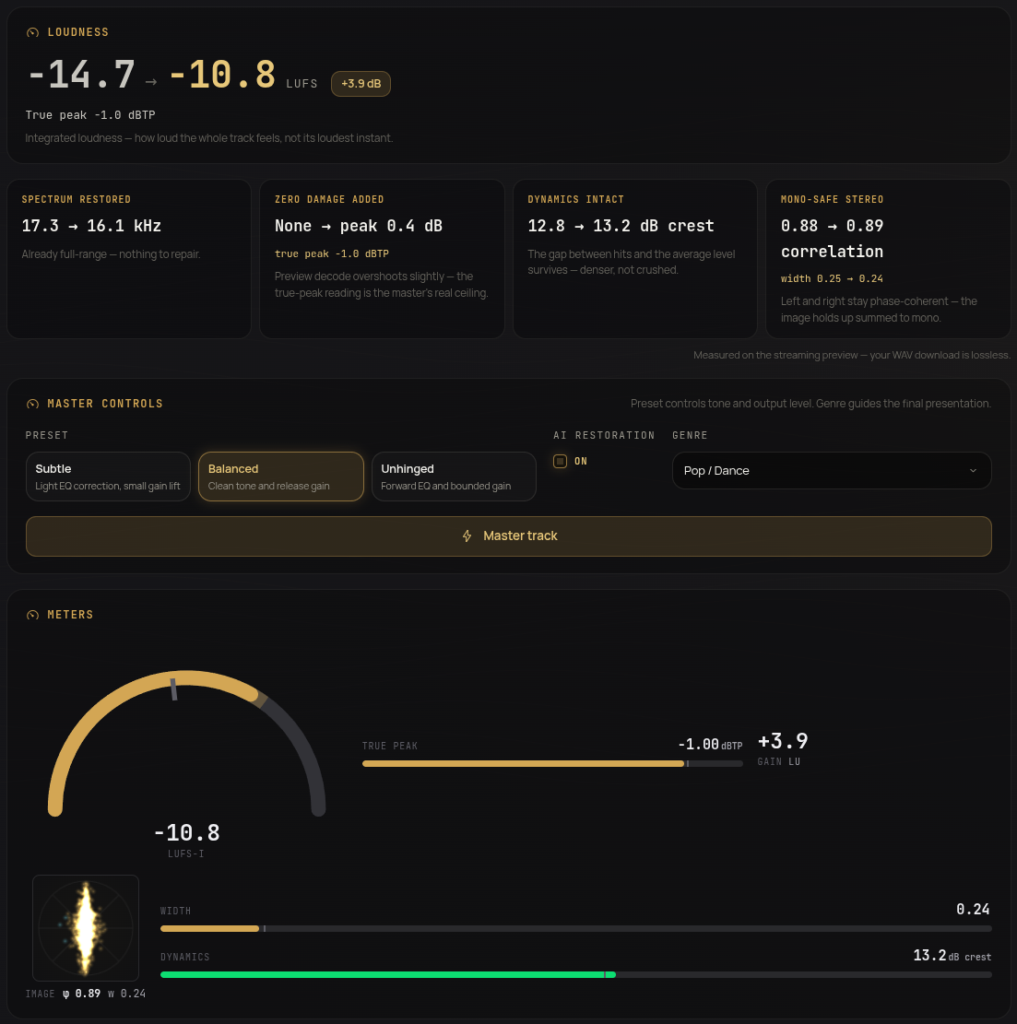Click the 'Already full-range — nothing to repair.' text

click(x=111, y=254)
